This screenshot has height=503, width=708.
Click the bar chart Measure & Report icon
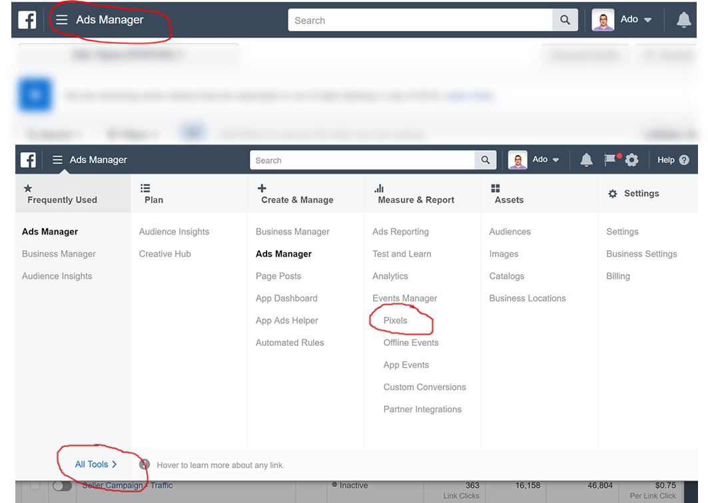[x=379, y=188]
